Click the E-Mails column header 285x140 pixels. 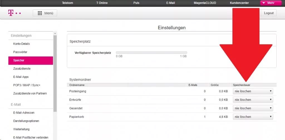click(193, 85)
